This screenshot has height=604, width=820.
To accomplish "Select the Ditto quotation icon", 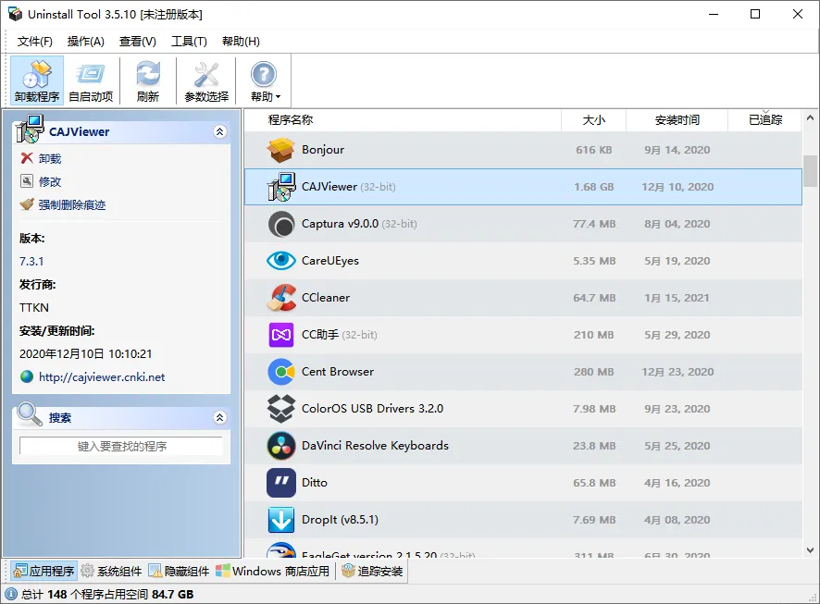I will 280,482.
